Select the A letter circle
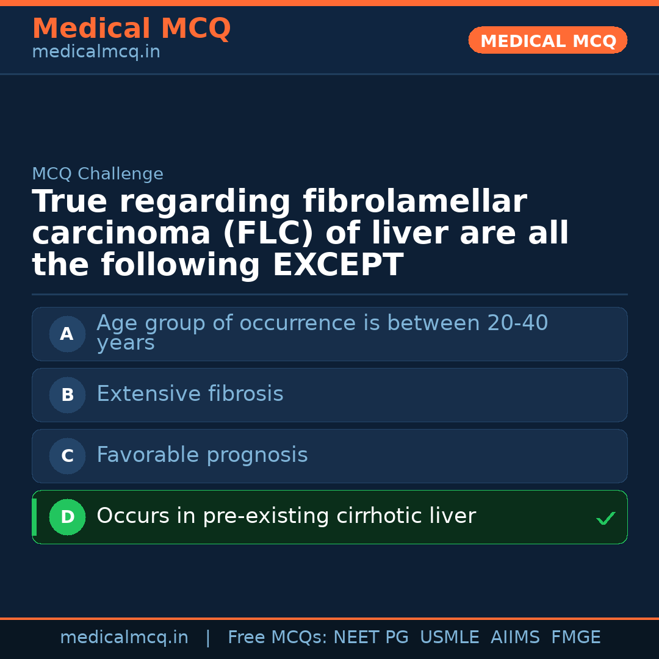Screen dimensions: 659x659 (67, 334)
